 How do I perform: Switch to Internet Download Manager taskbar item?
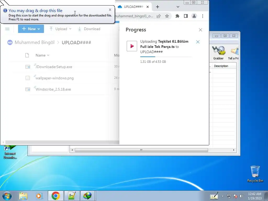point(88,196)
